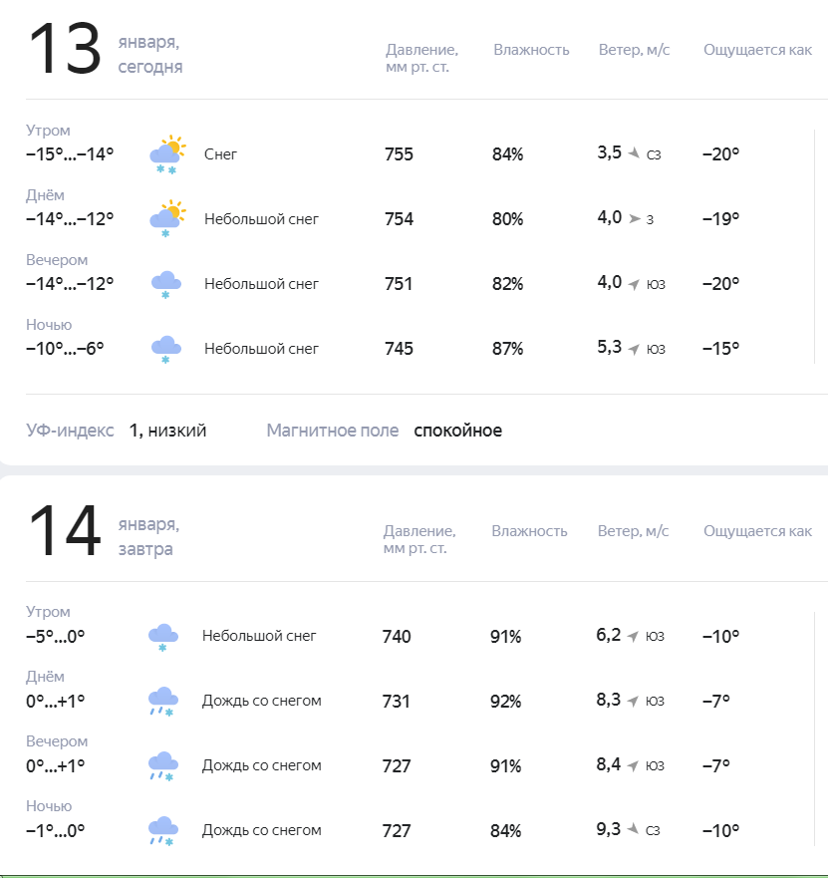Click the January 14 daytime sleet icon
The height and width of the screenshot is (878, 828).
pos(163,702)
